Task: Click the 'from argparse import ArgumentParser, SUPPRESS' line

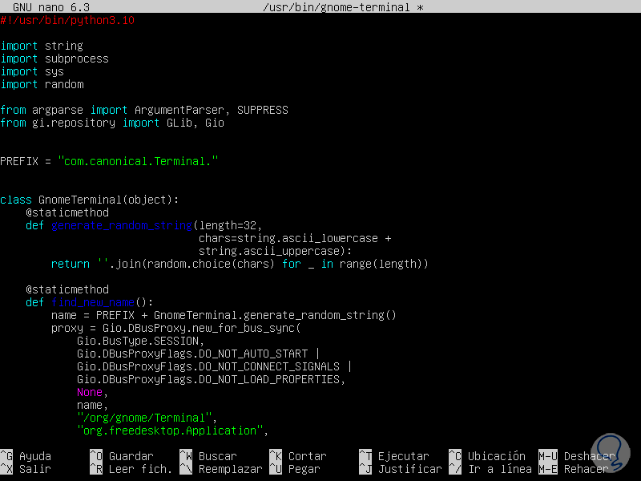Action: 144,110
